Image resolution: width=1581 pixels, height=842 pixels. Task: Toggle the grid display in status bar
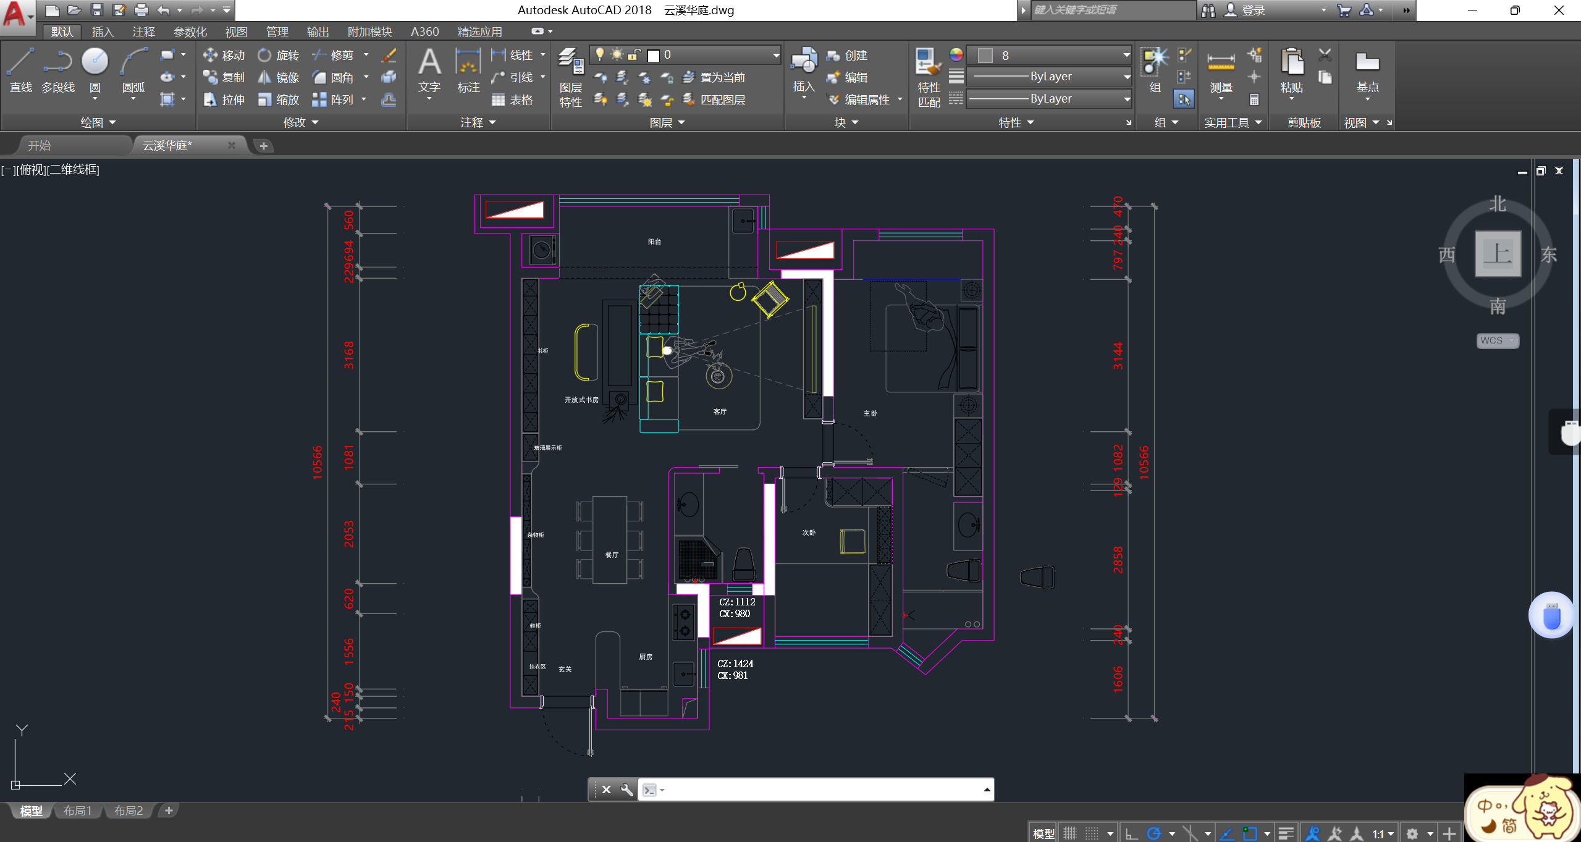point(1069,834)
